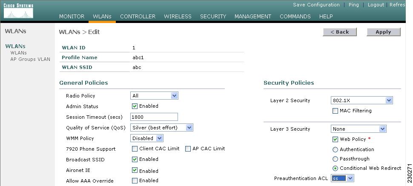Toggle the Web Policy checkbox
This screenshot has height=186, width=413.
(x=335, y=139)
